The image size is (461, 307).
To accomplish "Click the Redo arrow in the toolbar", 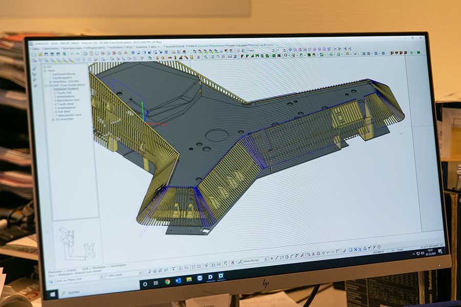I will [x=78, y=54].
